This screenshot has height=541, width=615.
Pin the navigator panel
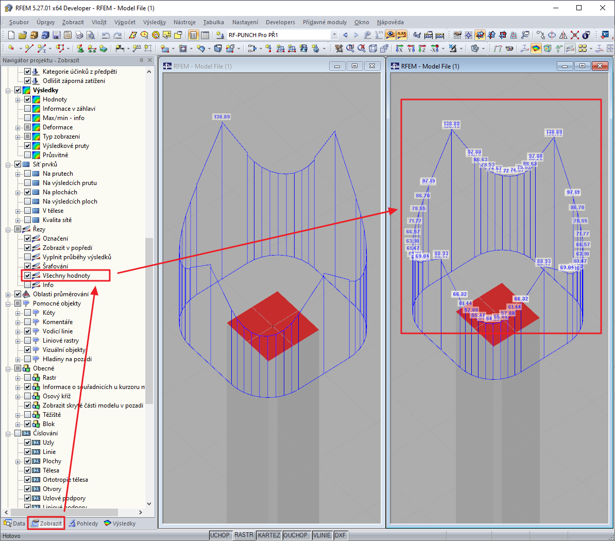[x=141, y=60]
